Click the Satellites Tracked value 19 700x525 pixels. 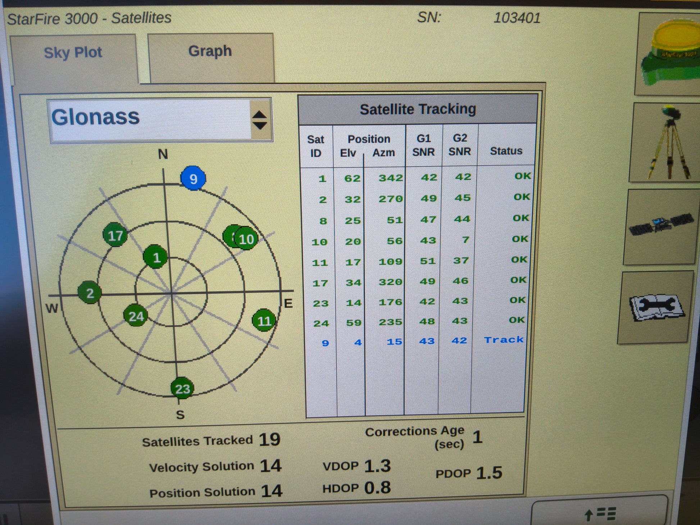pos(269,439)
